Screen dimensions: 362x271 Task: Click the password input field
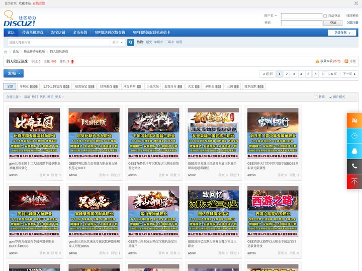point(302,23)
